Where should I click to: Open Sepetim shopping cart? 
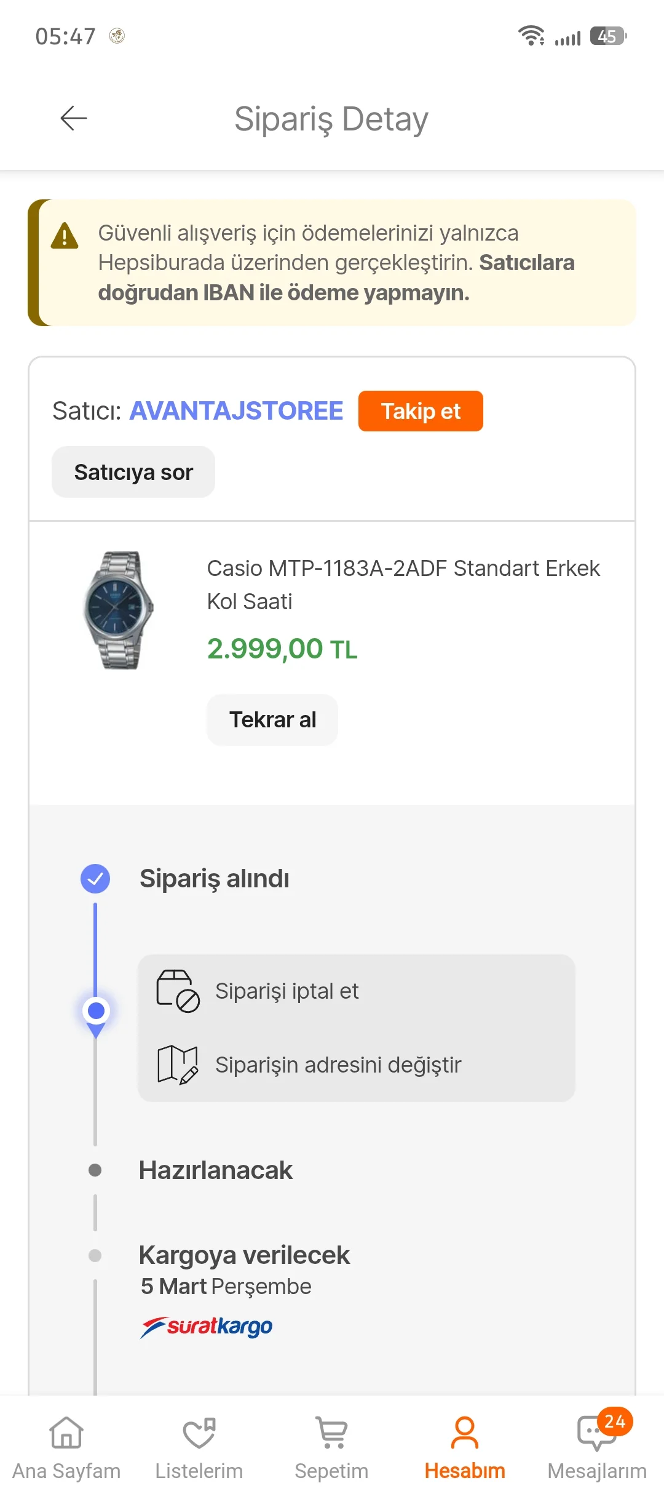point(331,1446)
